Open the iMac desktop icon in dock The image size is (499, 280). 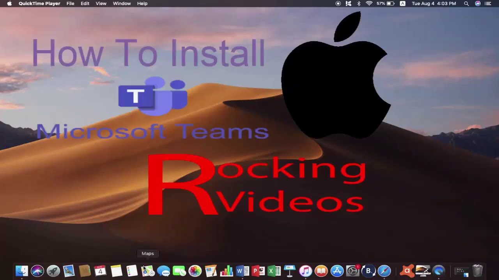coord(423,271)
